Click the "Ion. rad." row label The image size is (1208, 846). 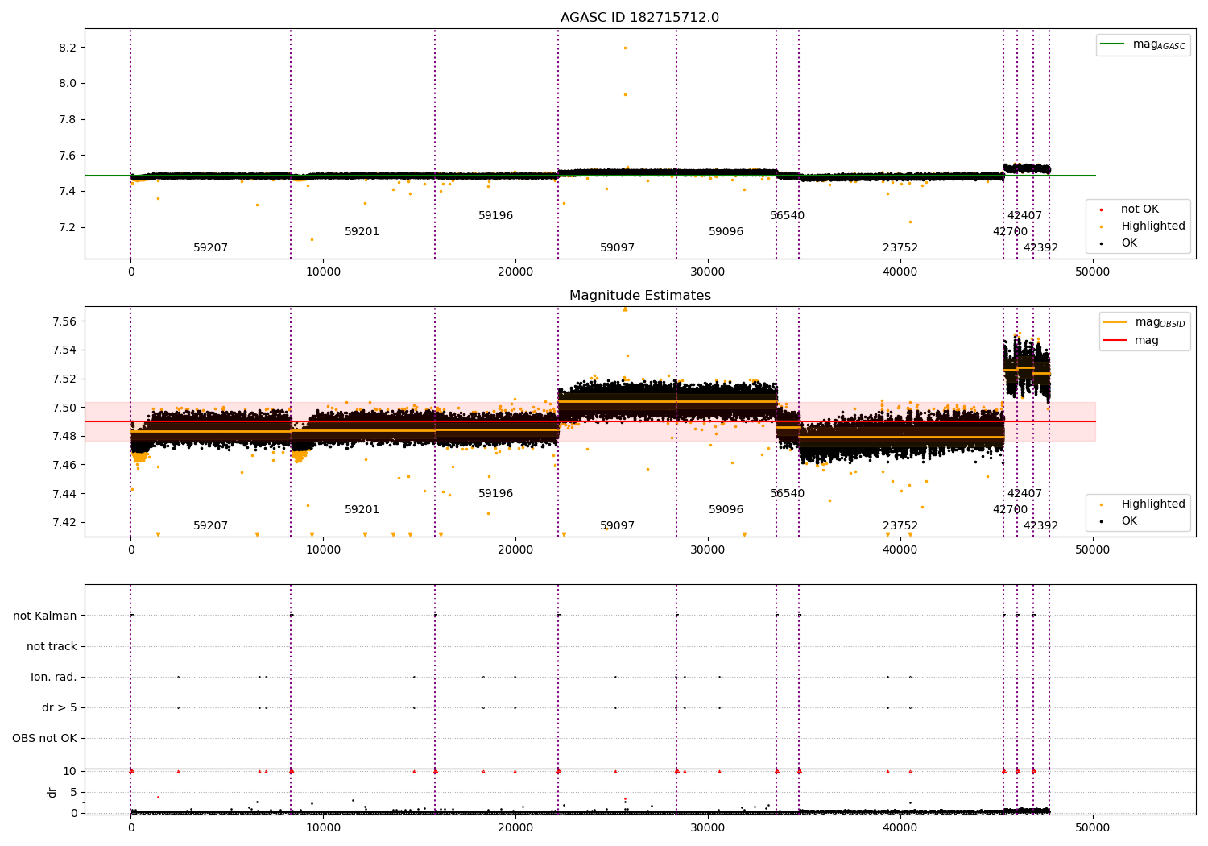pyautogui.click(x=54, y=678)
